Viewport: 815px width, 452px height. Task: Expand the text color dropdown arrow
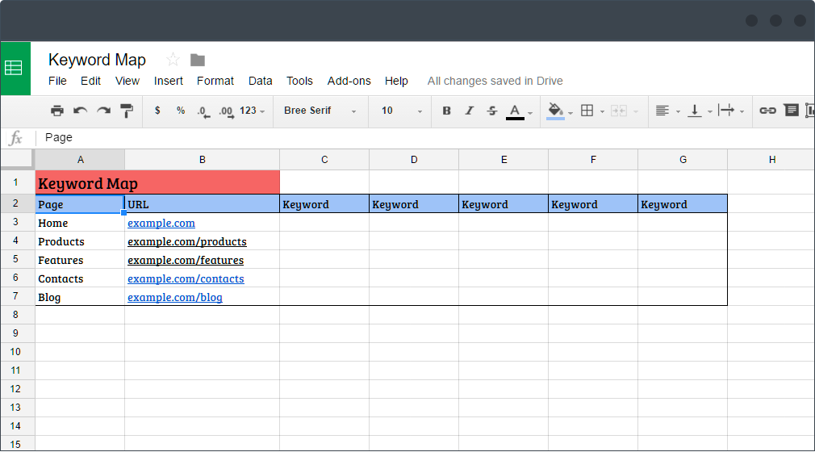(x=530, y=112)
